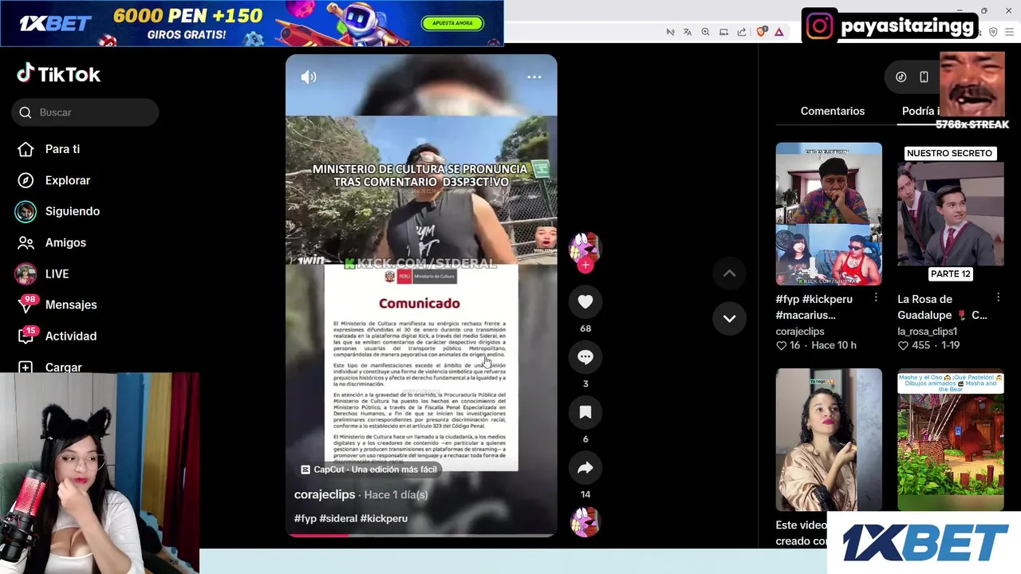Click the #kickperu hashtag in the caption
The width and height of the screenshot is (1021, 574).
(384, 518)
